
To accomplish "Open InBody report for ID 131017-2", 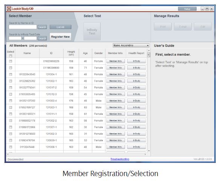I will pyautogui.click(x=137, y=88).
